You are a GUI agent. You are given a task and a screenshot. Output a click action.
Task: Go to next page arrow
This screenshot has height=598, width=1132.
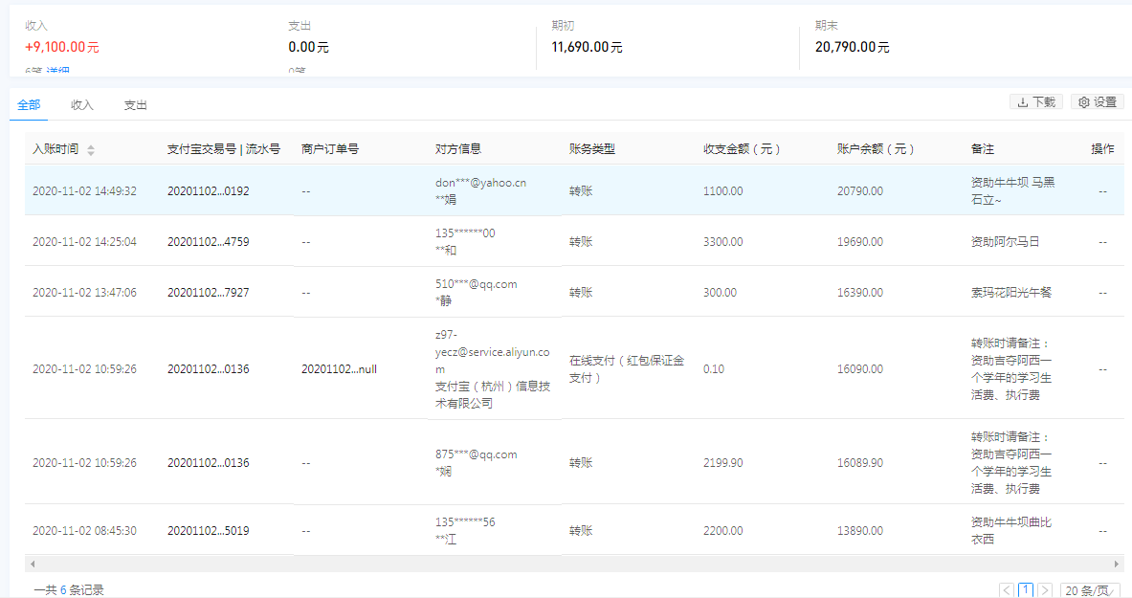1045,590
